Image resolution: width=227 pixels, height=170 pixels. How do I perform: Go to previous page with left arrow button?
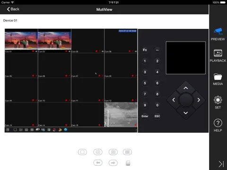coord(98,163)
